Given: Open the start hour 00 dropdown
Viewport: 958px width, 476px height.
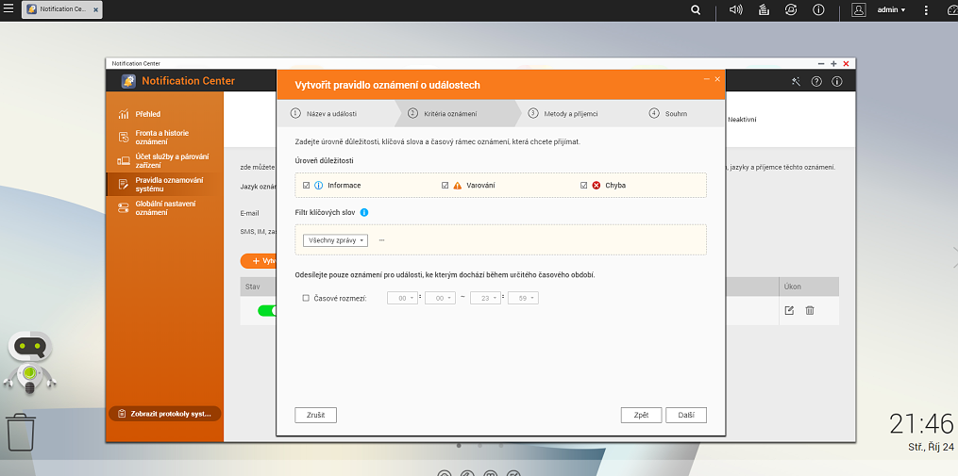Looking at the screenshot, I should click(403, 299).
